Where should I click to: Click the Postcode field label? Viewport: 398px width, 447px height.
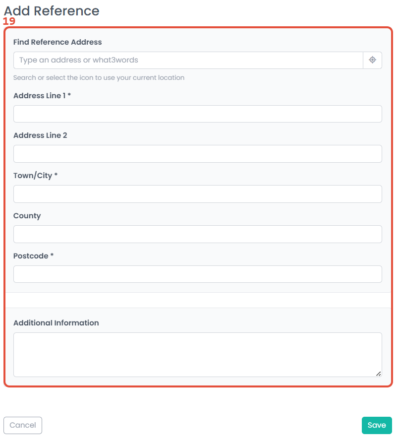coord(33,256)
